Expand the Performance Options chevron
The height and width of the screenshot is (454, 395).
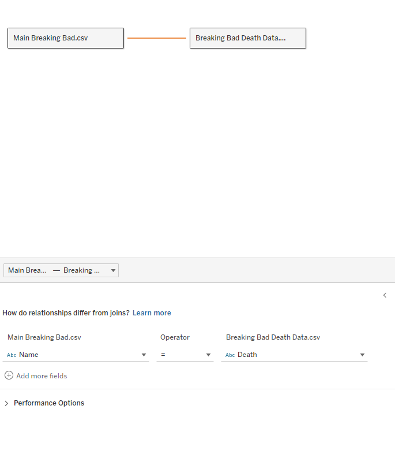click(6, 403)
